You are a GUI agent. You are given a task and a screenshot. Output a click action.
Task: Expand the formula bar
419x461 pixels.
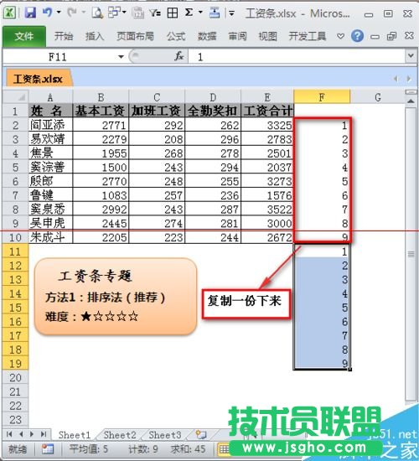[x=411, y=55]
